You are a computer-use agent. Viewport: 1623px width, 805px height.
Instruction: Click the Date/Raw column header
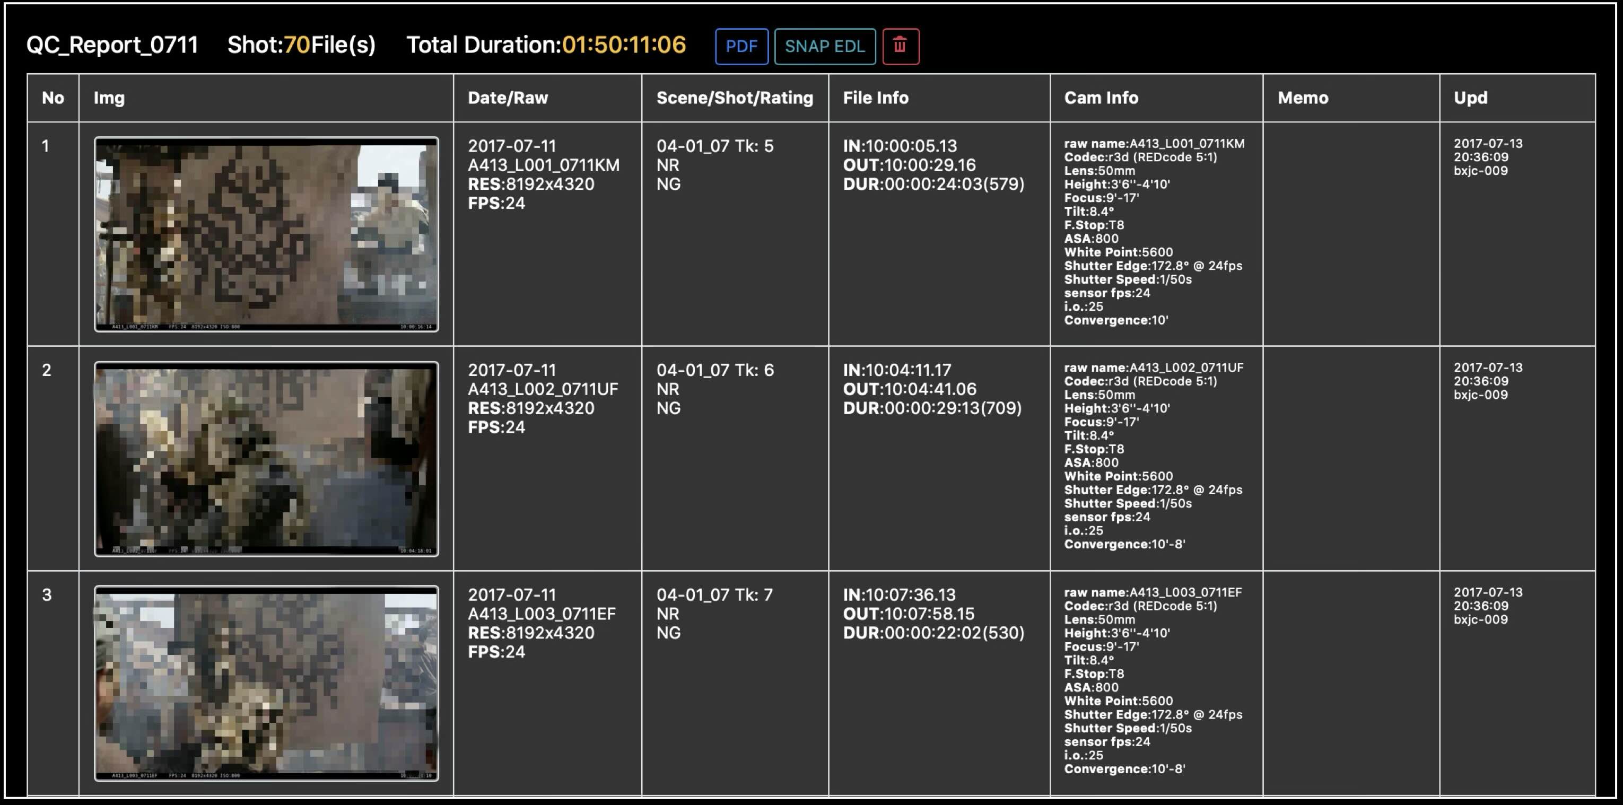click(507, 98)
